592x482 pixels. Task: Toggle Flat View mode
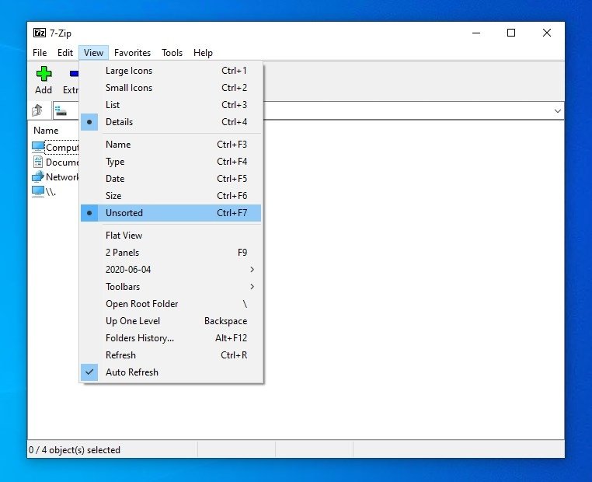(171, 236)
